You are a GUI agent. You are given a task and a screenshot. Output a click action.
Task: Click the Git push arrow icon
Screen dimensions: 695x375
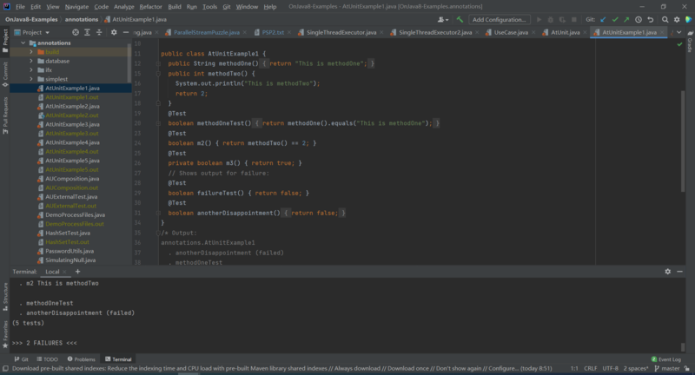(x=626, y=19)
